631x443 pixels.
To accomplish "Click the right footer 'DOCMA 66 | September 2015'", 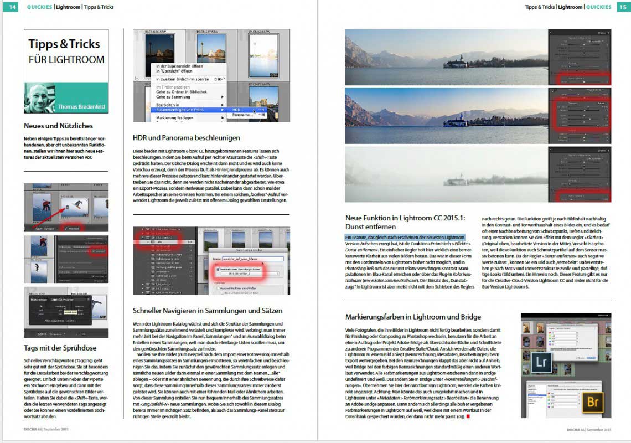I will 589,430.
